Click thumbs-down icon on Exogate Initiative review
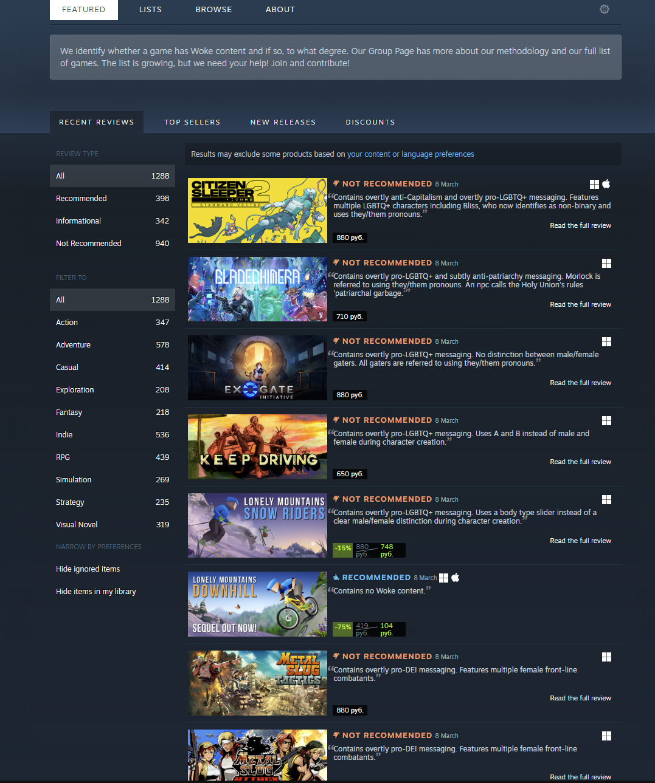 336,341
